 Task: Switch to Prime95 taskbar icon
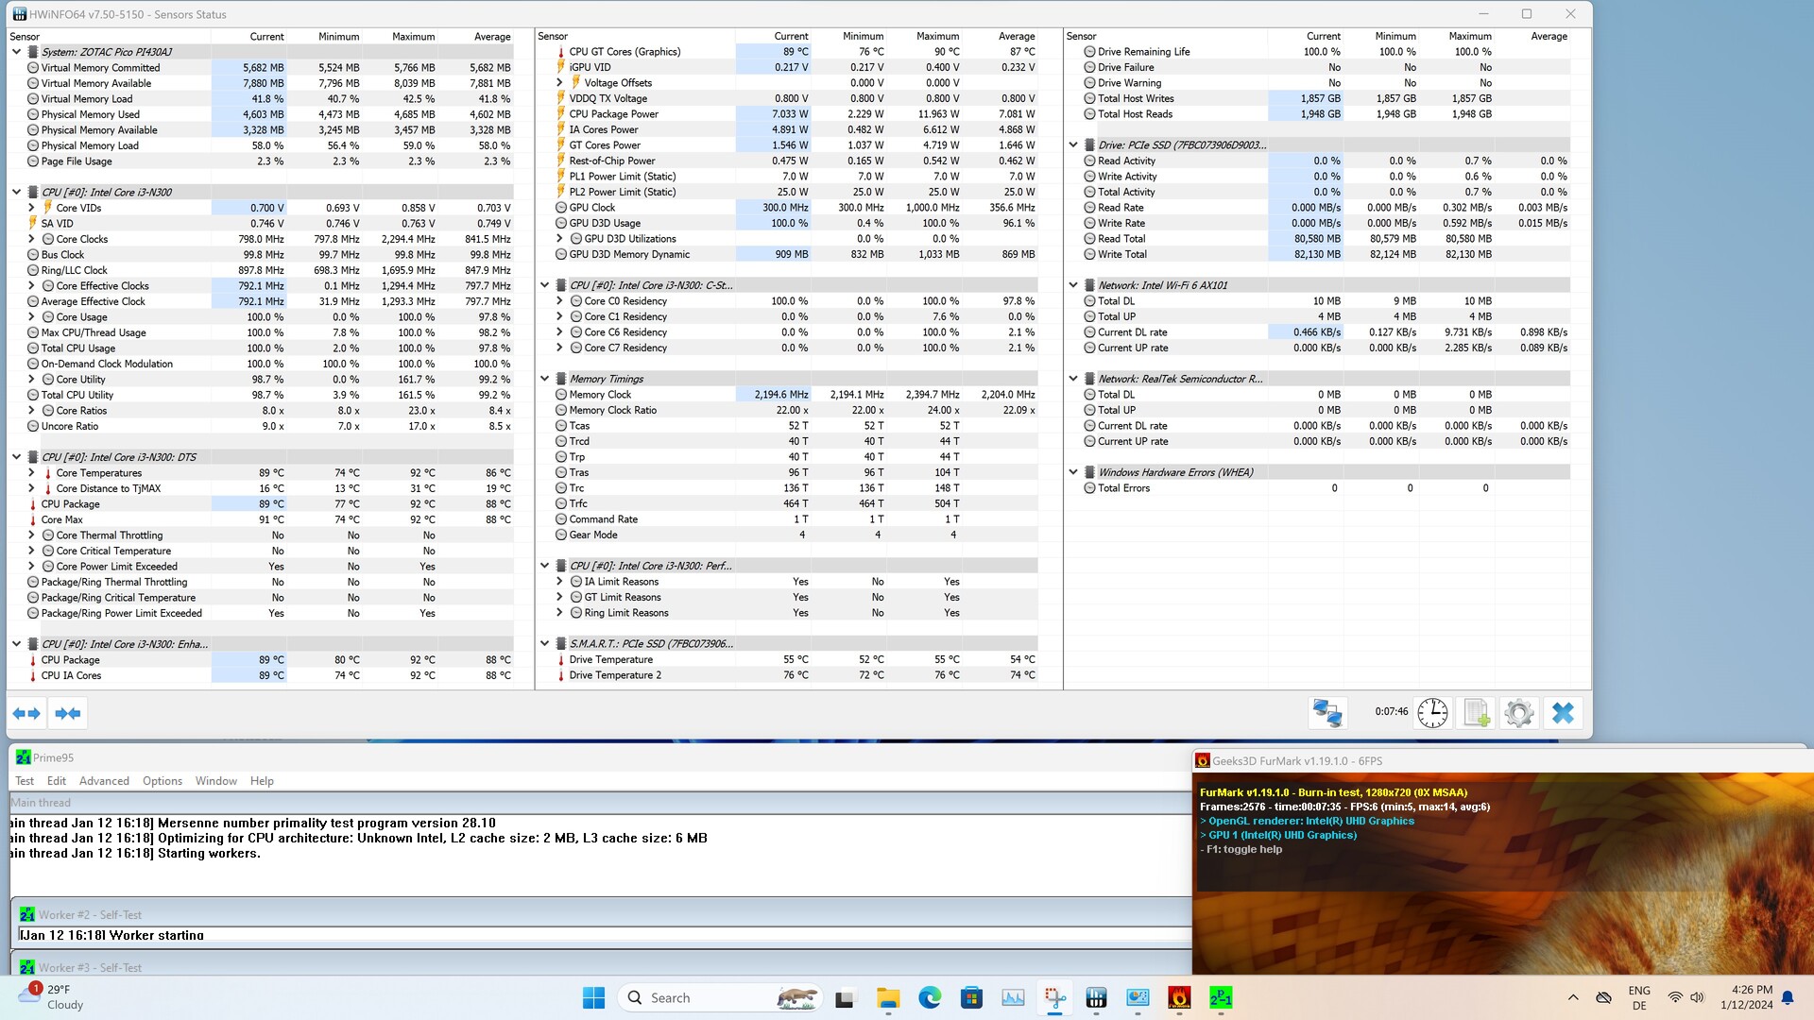click(x=1221, y=998)
